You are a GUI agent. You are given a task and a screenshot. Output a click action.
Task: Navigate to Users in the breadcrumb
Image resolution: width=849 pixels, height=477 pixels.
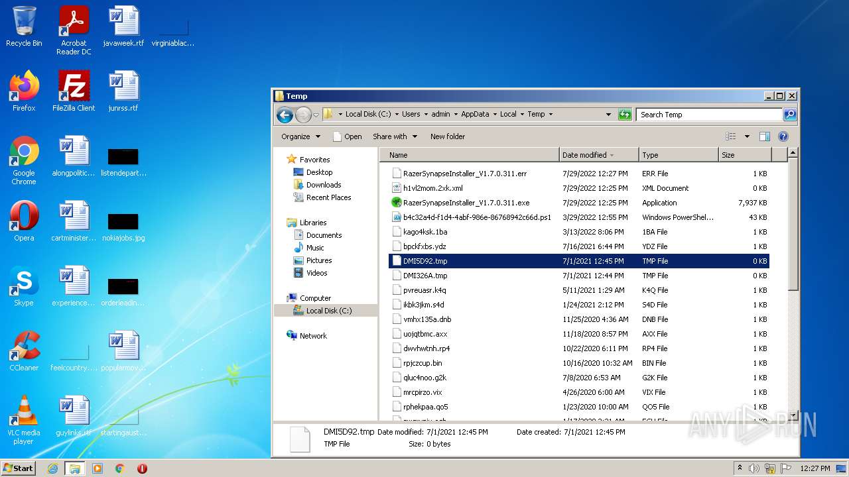411,114
